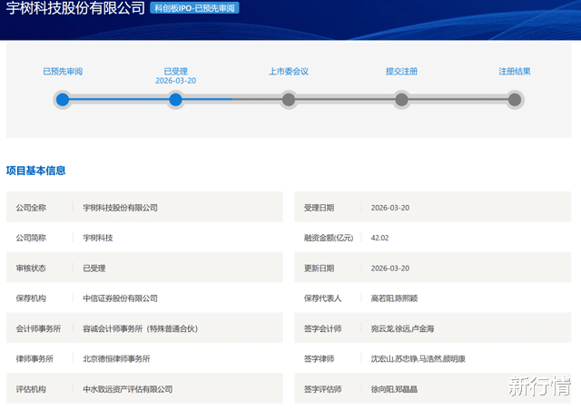The width and height of the screenshot is (581, 410).
Task: Select the 北京德恒律师事务所 law firm value
Action: click(x=116, y=358)
